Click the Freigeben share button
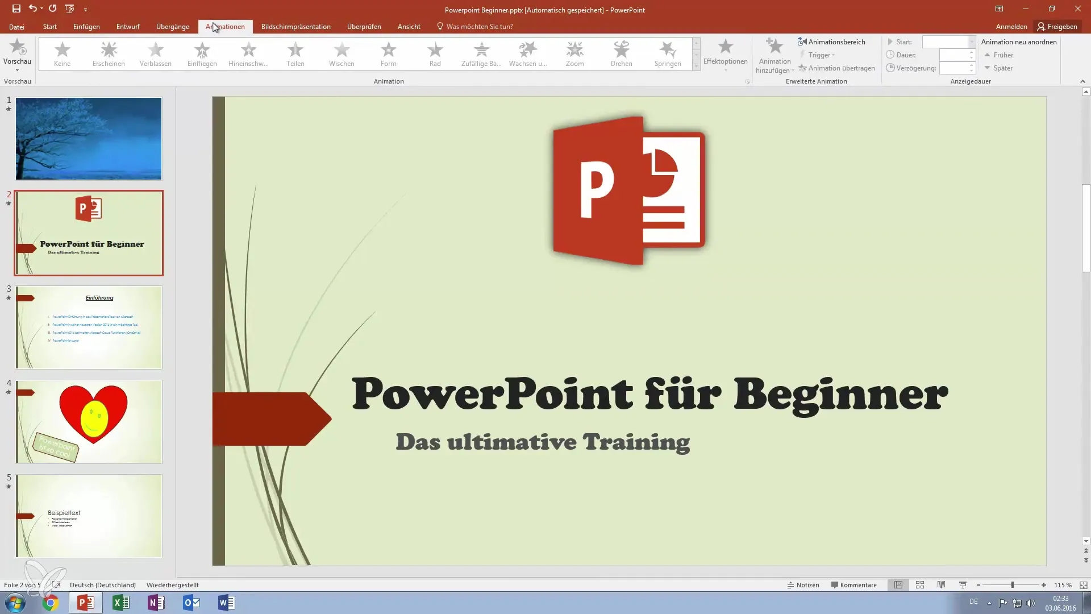This screenshot has height=614, width=1091. [1057, 27]
